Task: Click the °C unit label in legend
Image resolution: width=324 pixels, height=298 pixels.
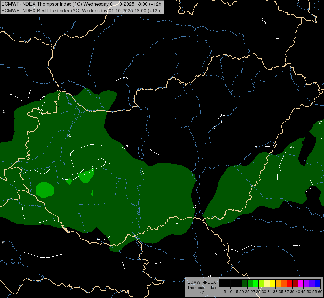Action: (202, 293)
